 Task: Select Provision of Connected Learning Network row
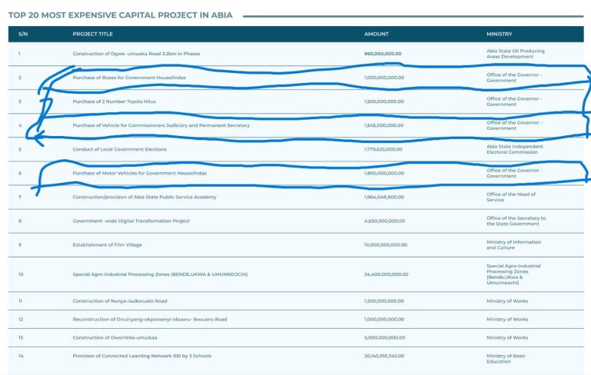tap(142, 356)
